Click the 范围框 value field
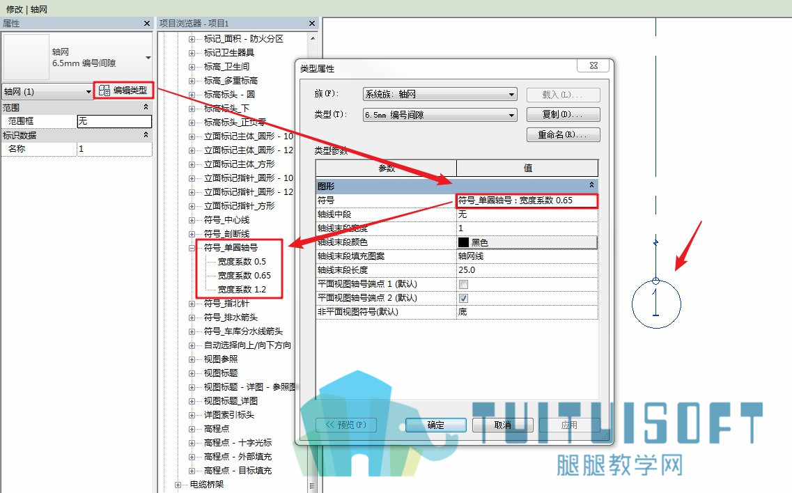The width and height of the screenshot is (792, 493). point(114,121)
